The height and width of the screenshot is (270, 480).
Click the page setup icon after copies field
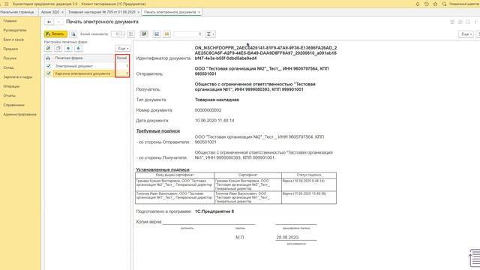click(x=130, y=34)
